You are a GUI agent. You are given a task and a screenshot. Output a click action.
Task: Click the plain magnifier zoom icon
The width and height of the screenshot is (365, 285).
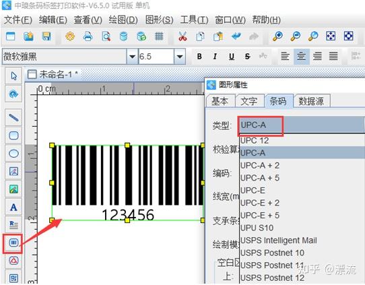coord(313,36)
